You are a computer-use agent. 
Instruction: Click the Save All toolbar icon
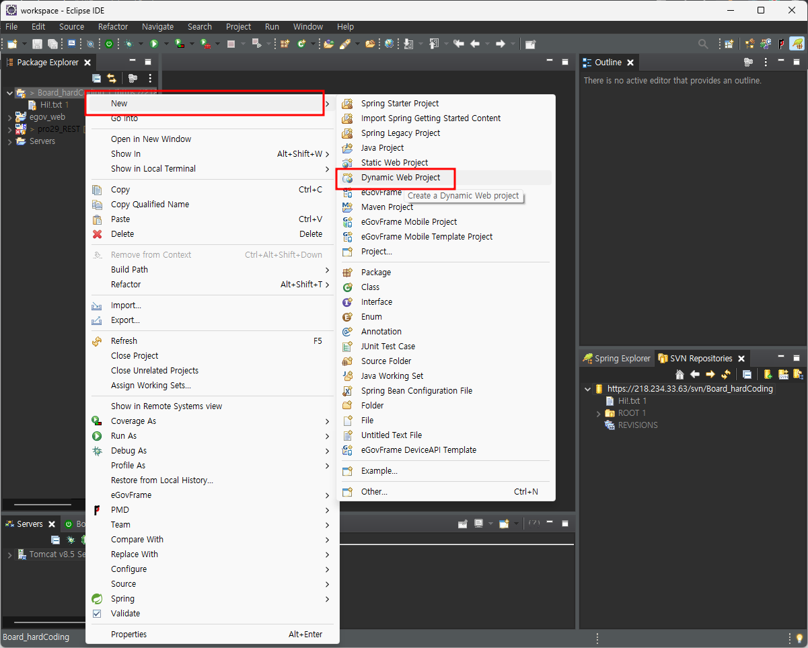pos(52,44)
